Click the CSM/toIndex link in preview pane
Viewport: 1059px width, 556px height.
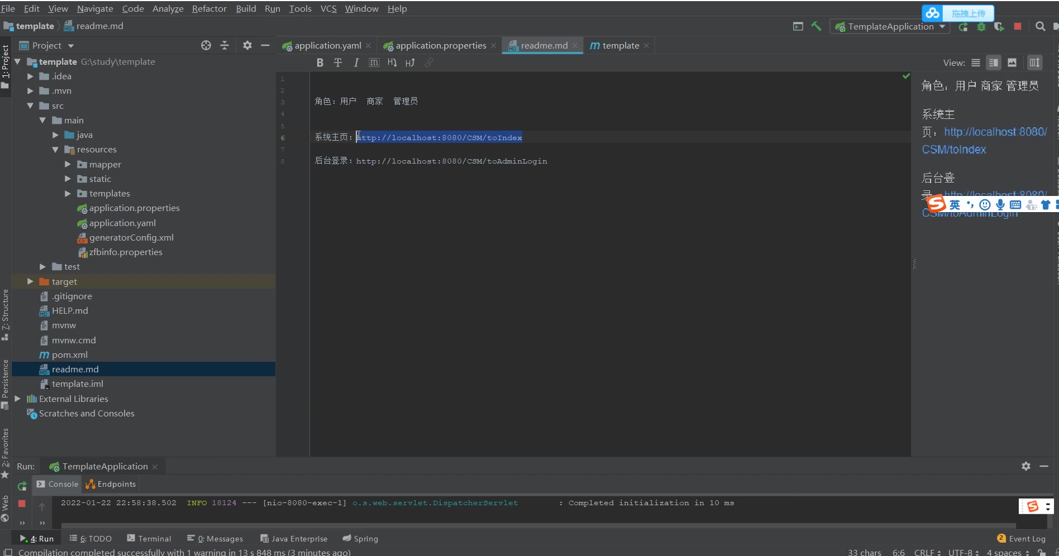(953, 150)
